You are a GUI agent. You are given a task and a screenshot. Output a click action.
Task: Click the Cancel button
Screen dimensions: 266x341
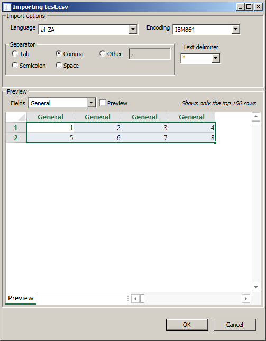(234, 325)
